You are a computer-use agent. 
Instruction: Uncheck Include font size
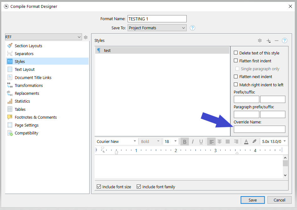(99, 187)
